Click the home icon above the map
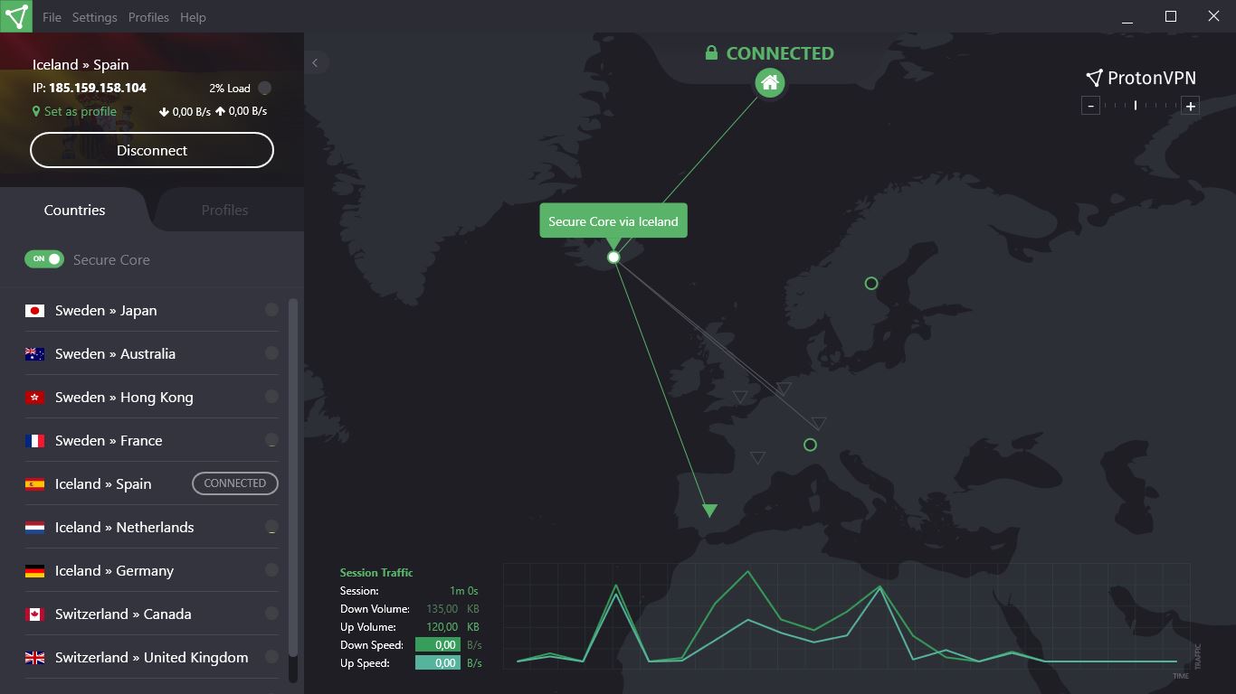1236x694 pixels. click(x=770, y=82)
